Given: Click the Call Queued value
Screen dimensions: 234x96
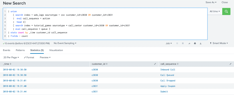Looking at the screenshot, I should (x=167, y=75).
